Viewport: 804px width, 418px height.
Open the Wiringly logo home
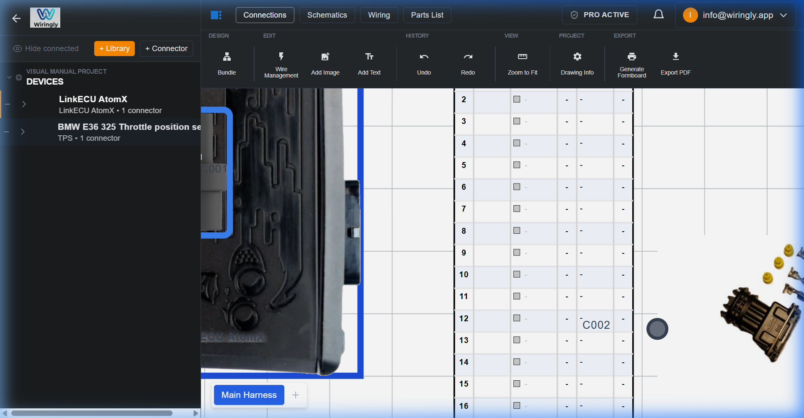(45, 18)
